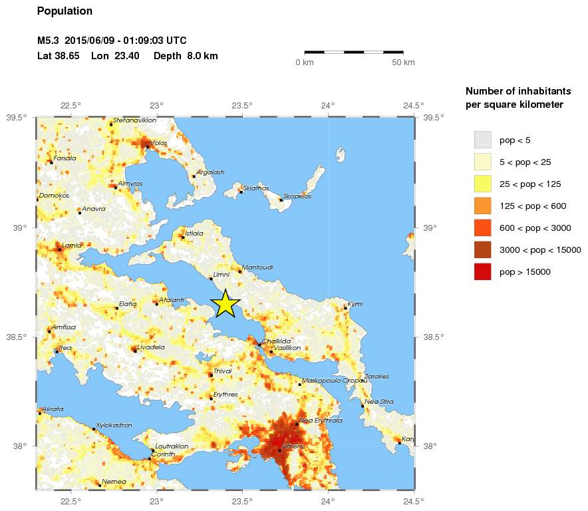Click the Lamia city marker

(59, 250)
